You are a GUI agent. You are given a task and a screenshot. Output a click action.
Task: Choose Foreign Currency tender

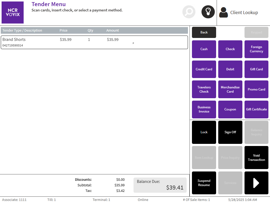click(256, 49)
